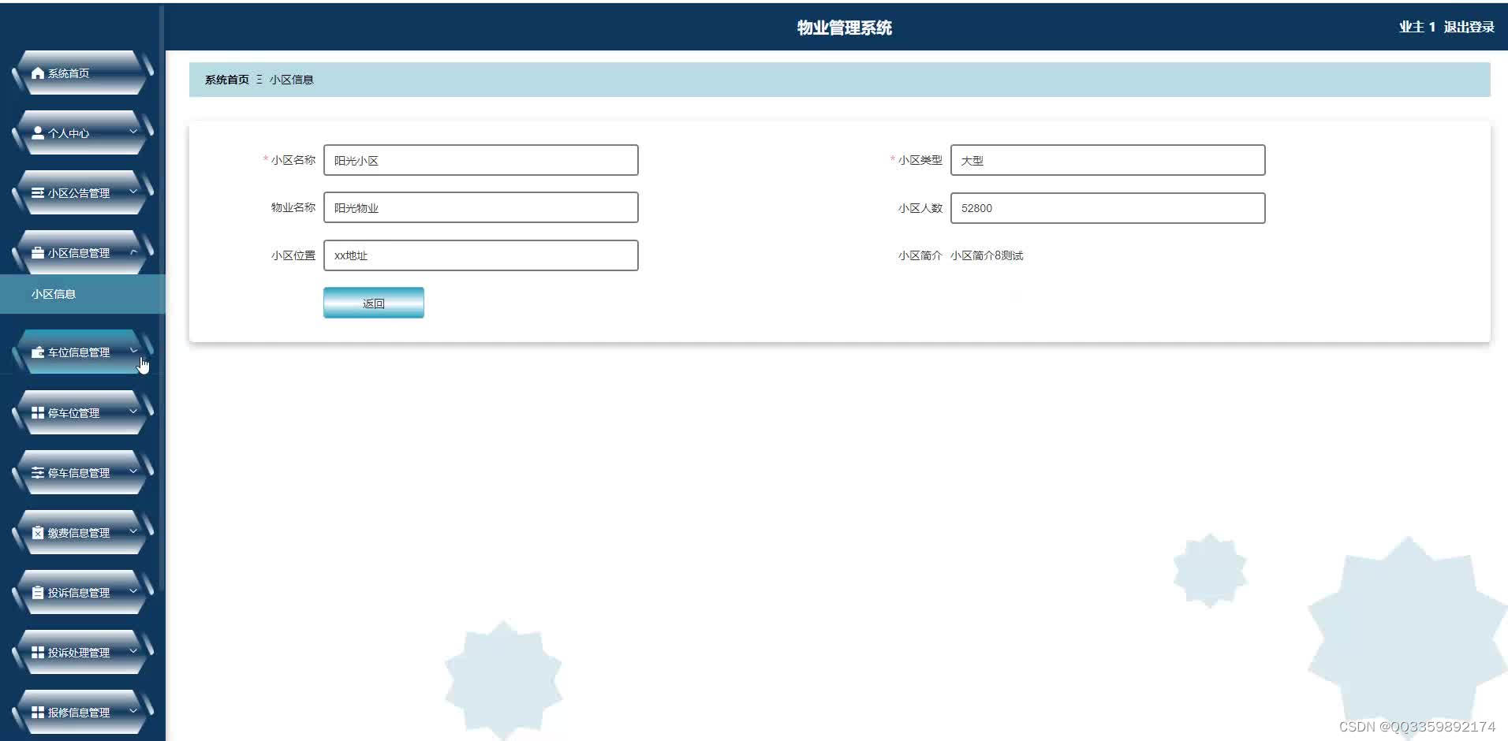Click the grid icon beside 报修信息管理
Screen dimensions: 1508x741
pyautogui.click(x=38, y=713)
